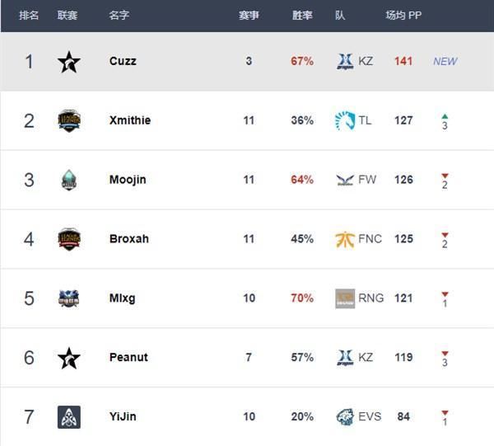494x446 pixels.
Task: Click the Team Liquid logo beside TL
Action: 345,120
